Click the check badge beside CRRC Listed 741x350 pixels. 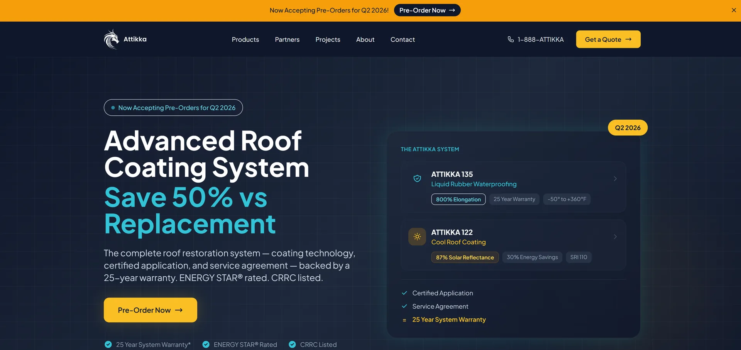[293, 344]
